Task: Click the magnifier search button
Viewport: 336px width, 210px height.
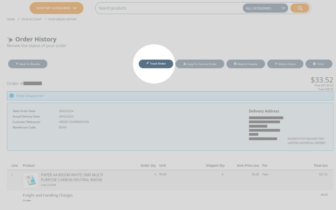Action: 299,8
